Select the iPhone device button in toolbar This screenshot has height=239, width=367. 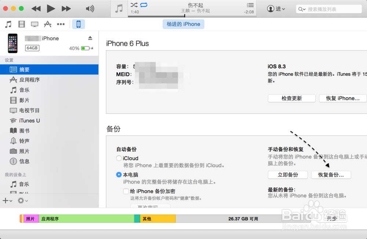pos(79,24)
